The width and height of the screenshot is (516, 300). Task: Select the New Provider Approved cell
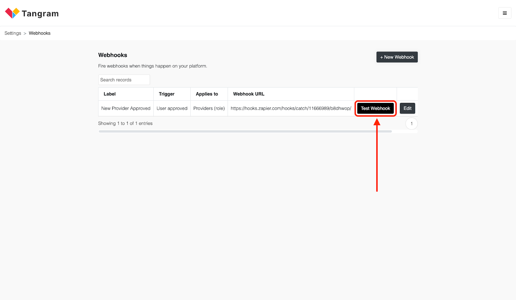click(x=126, y=108)
